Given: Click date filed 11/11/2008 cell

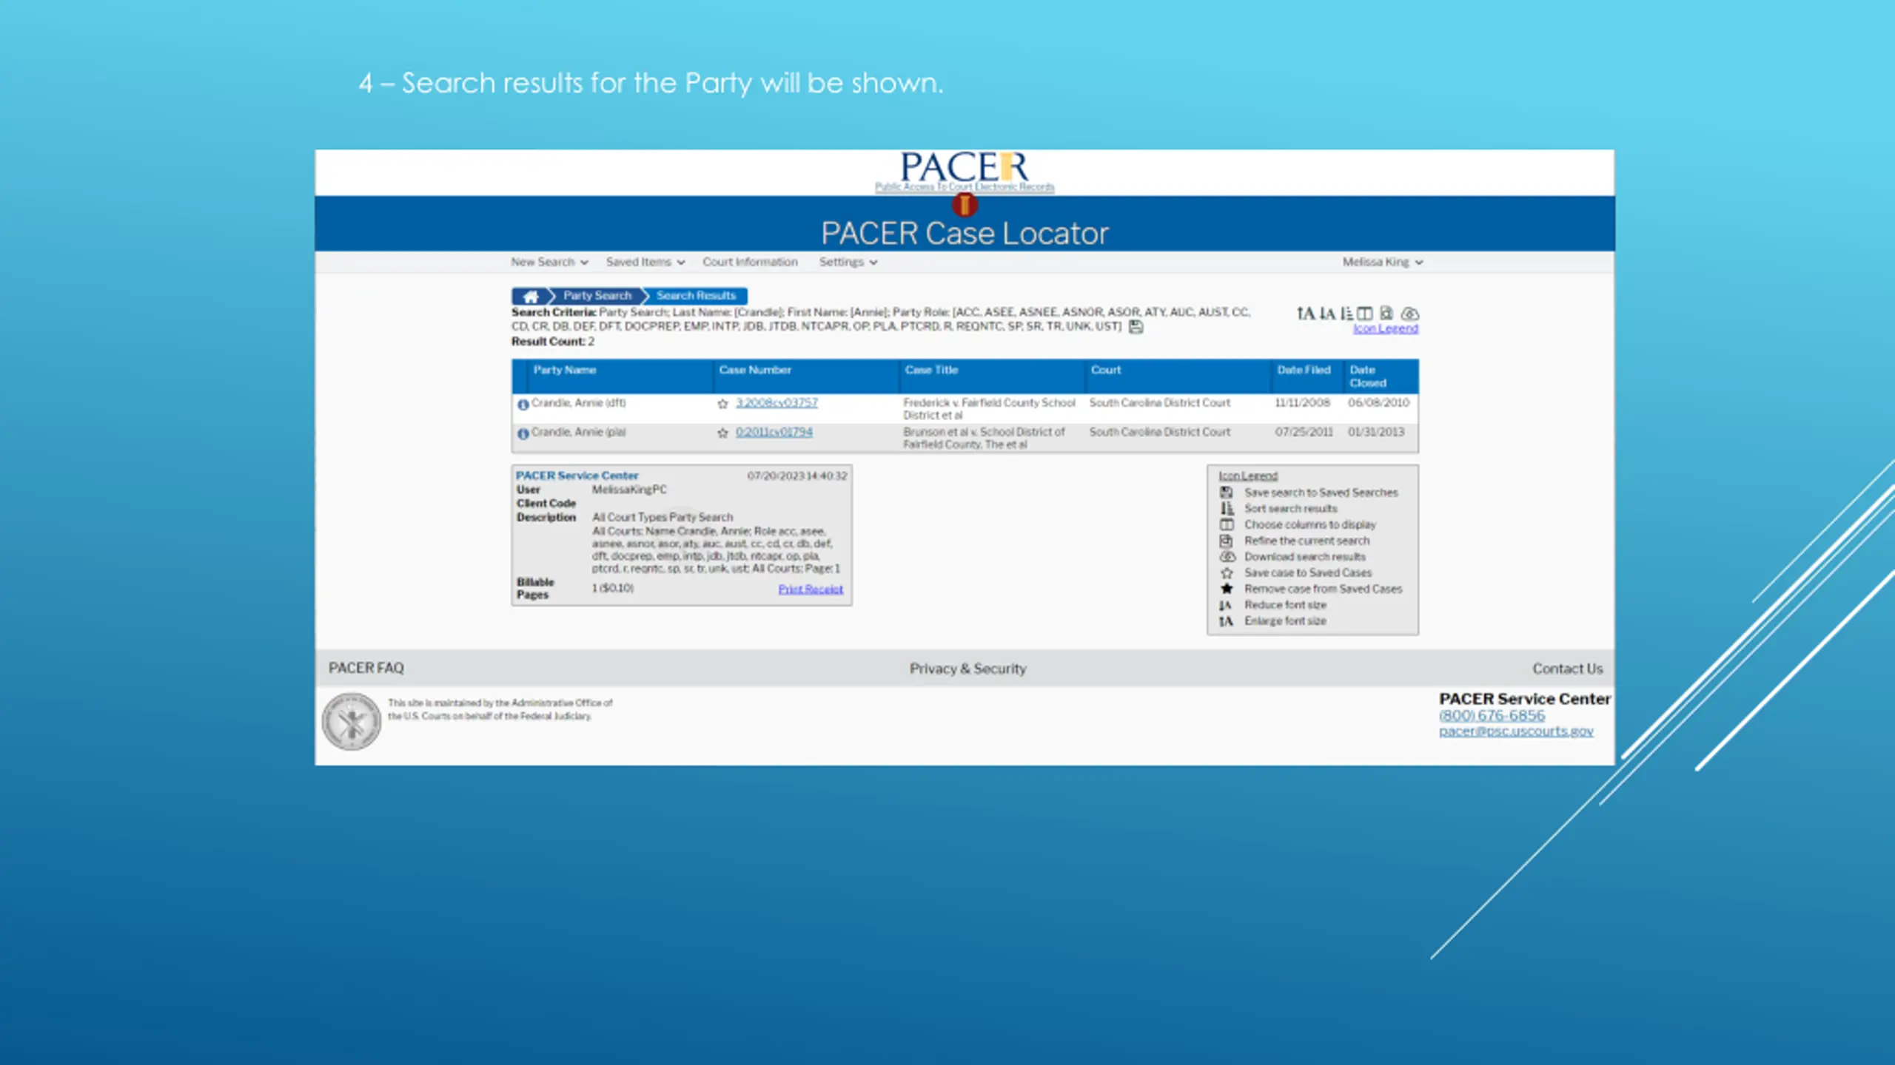Looking at the screenshot, I should point(1302,403).
